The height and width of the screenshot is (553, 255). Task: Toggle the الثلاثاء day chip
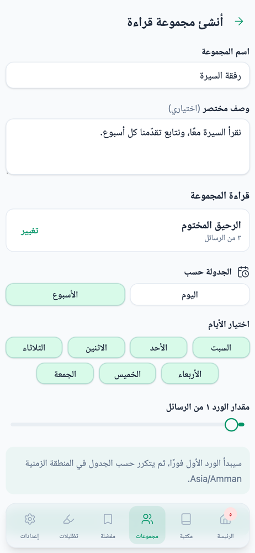tap(34, 347)
